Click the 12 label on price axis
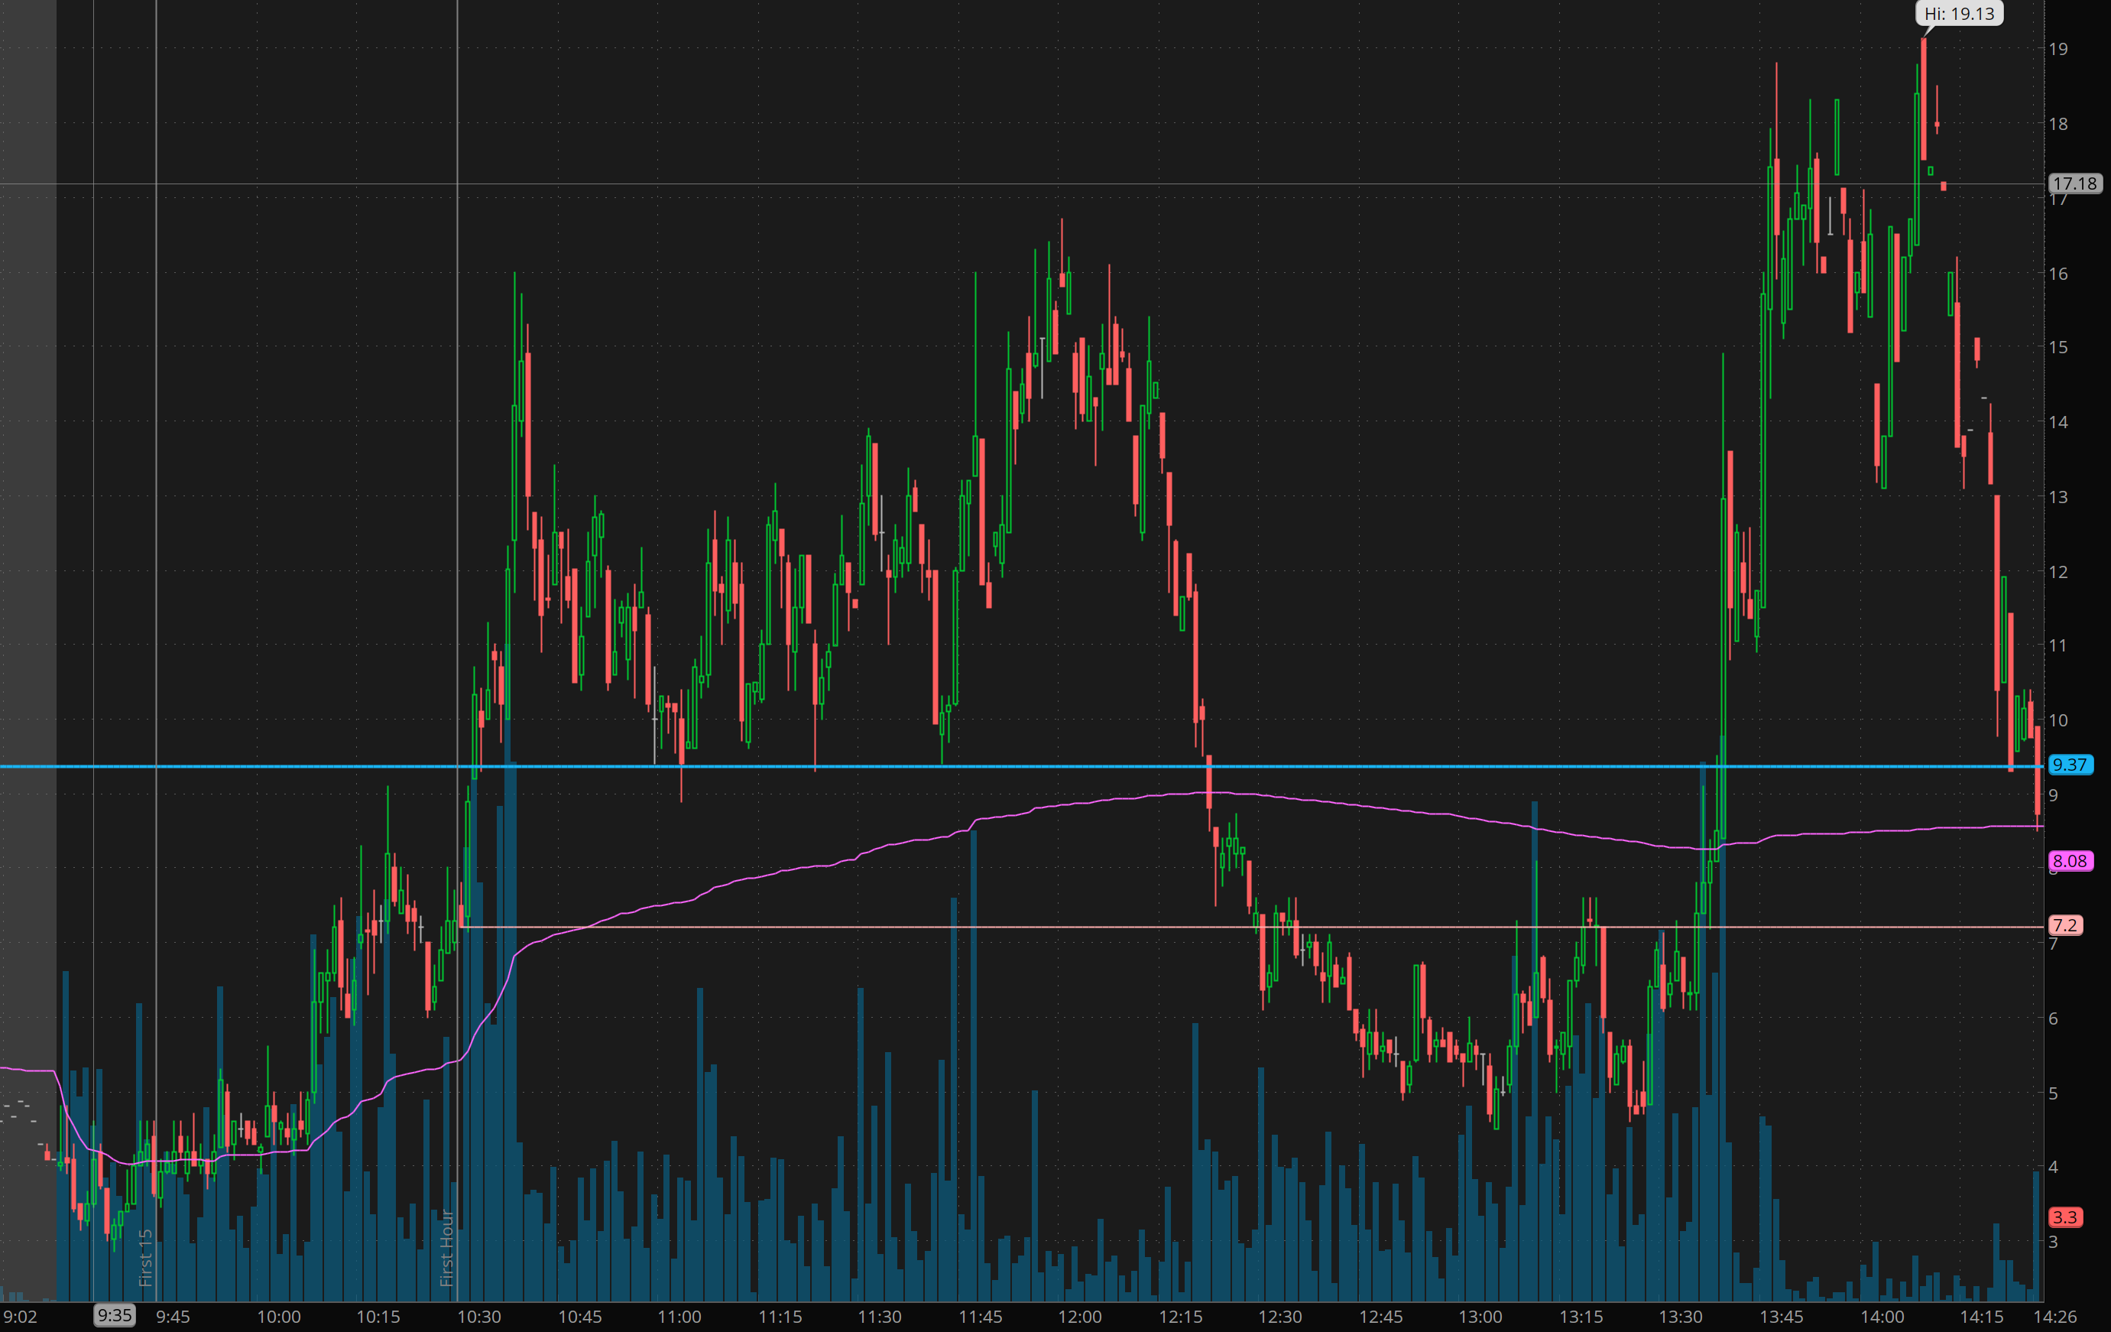2111x1332 pixels. pos(2057,572)
